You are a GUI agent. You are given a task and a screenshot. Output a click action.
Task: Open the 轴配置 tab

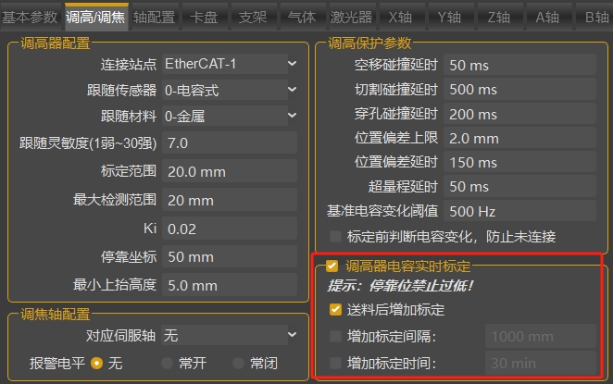[155, 17]
